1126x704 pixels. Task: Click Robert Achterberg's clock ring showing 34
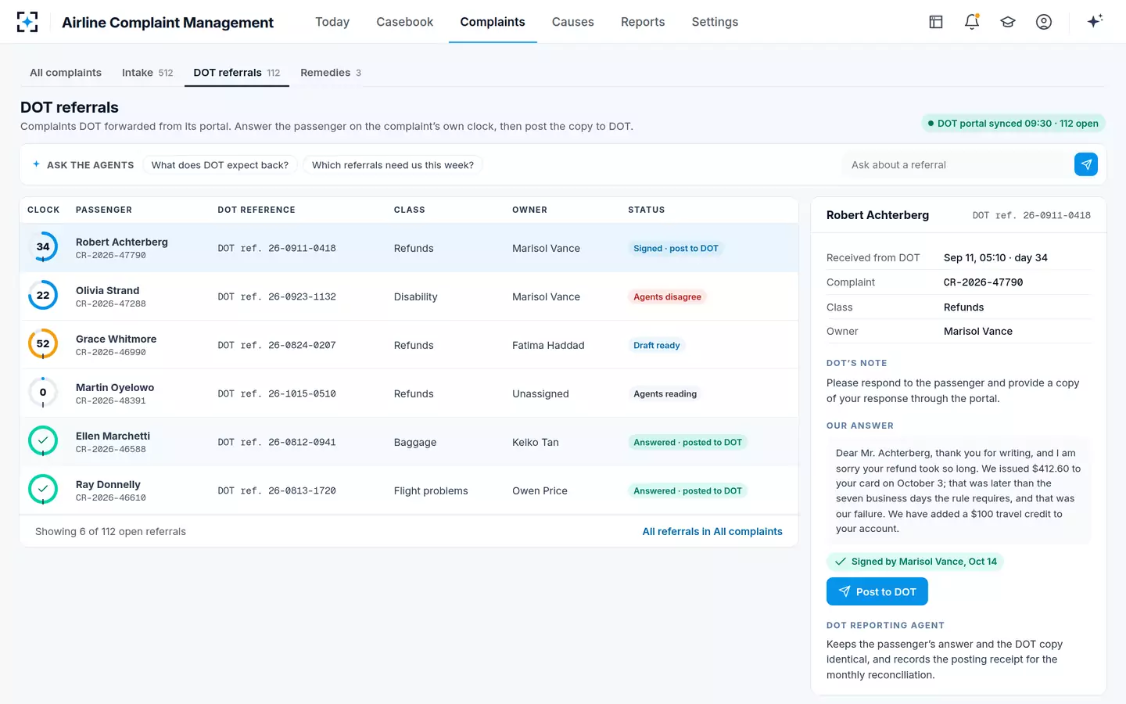43,247
